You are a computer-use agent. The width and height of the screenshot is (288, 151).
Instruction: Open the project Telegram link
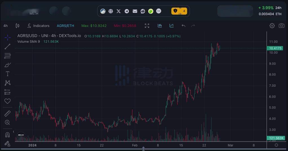click(127, 11)
